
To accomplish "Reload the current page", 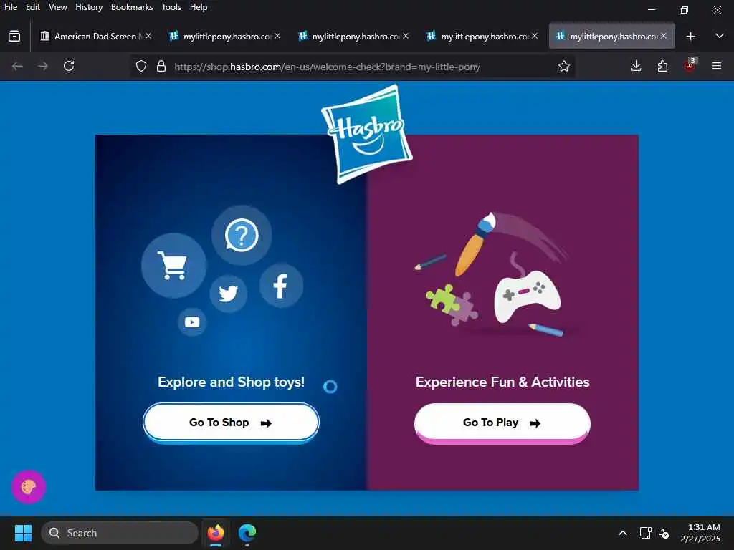I will pyautogui.click(x=69, y=66).
